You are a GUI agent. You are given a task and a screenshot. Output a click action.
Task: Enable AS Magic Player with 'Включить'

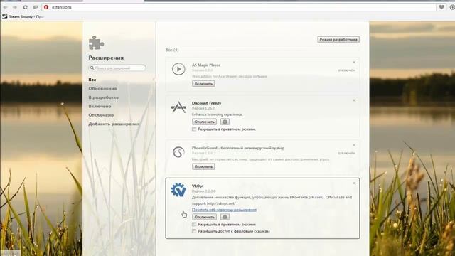(x=203, y=84)
